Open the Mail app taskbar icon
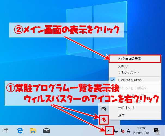Screen dimensions: 165x136 (46, 131)
